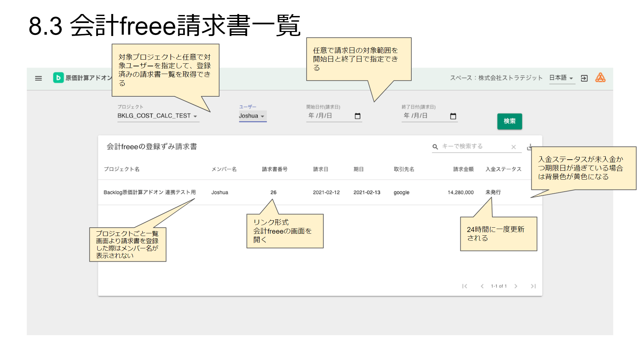Click the Backlog app logo icon
The image size is (640, 360).
[58, 78]
